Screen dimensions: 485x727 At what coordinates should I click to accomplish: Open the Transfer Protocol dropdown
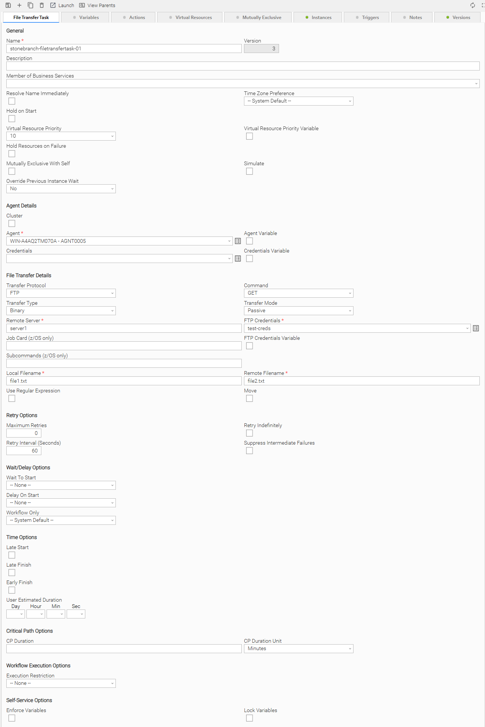coord(61,293)
